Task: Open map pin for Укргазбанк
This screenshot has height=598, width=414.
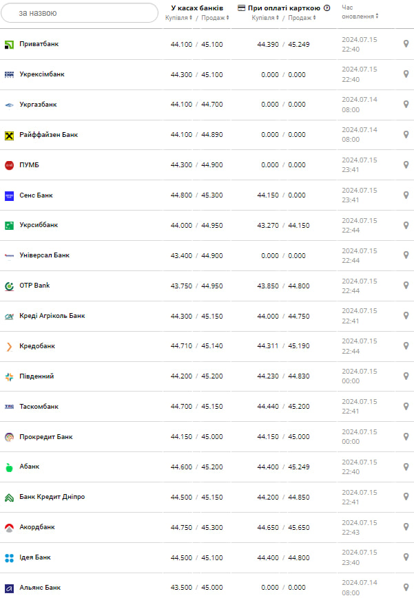Action: [x=406, y=105]
